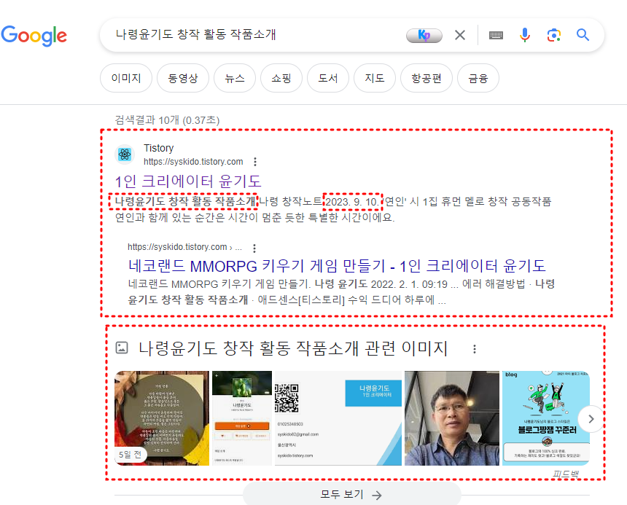Switch to the 도서 filter tab
Image resolution: width=627 pixels, height=505 pixels.
(328, 78)
